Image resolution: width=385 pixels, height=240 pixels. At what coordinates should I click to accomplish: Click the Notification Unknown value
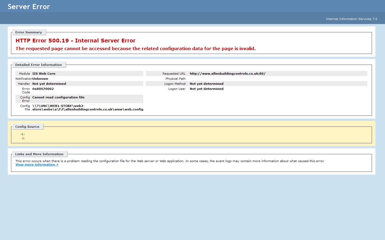tap(40, 79)
